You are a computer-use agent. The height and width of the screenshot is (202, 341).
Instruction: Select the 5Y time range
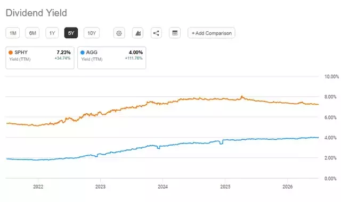[x=71, y=33]
